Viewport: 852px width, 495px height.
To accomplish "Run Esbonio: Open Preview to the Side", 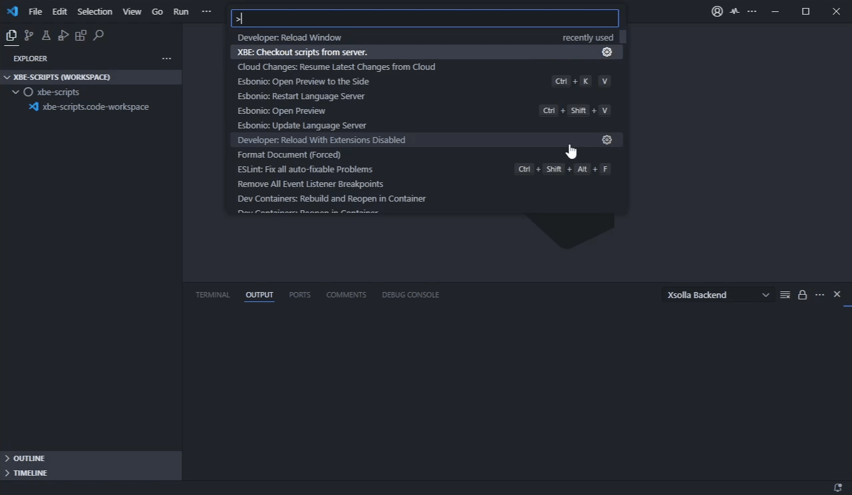I will pyautogui.click(x=426, y=81).
